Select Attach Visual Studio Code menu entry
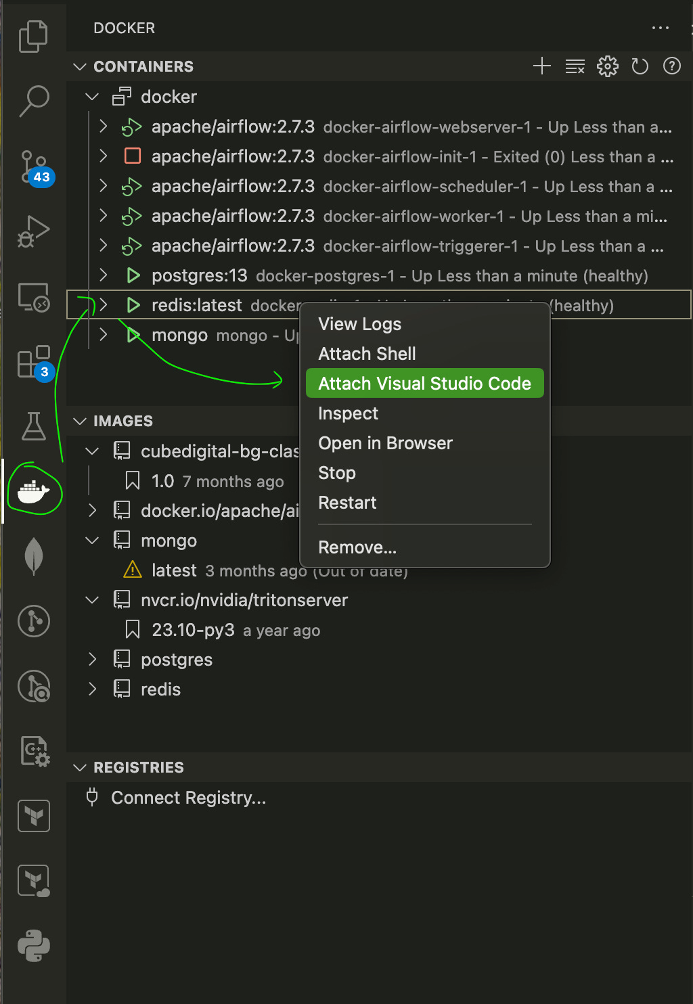The image size is (693, 1004). pos(424,384)
